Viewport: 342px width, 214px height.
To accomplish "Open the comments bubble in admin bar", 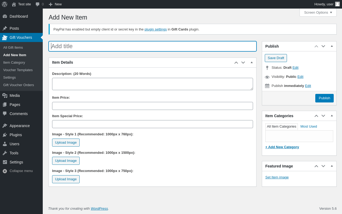I will (x=38, y=4).
